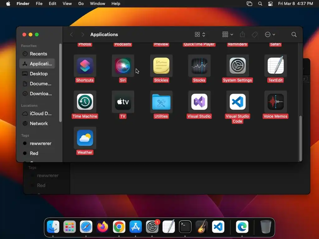This screenshot has width=319, height=239.
Task: Select Network in the sidebar
Action: [x=37, y=123]
